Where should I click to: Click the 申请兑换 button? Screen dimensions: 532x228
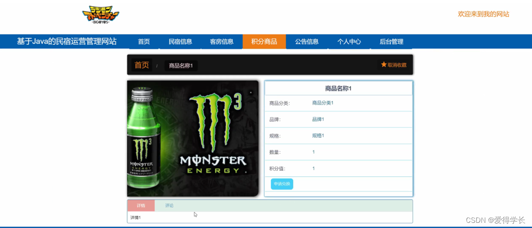[282, 184]
